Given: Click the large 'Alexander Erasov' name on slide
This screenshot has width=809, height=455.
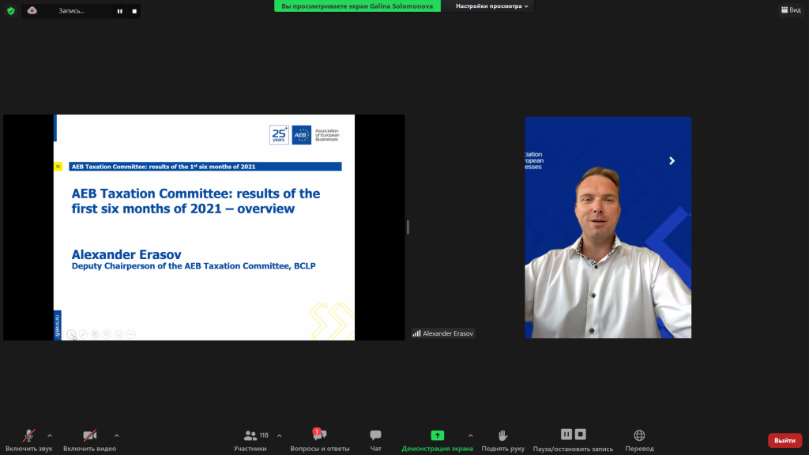Looking at the screenshot, I should [126, 254].
